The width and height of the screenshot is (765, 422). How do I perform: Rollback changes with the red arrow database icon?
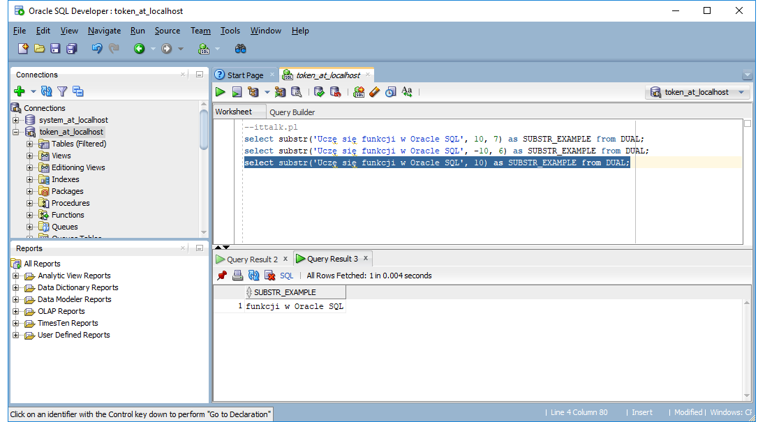pyautogui.click(x=335, y=92)
